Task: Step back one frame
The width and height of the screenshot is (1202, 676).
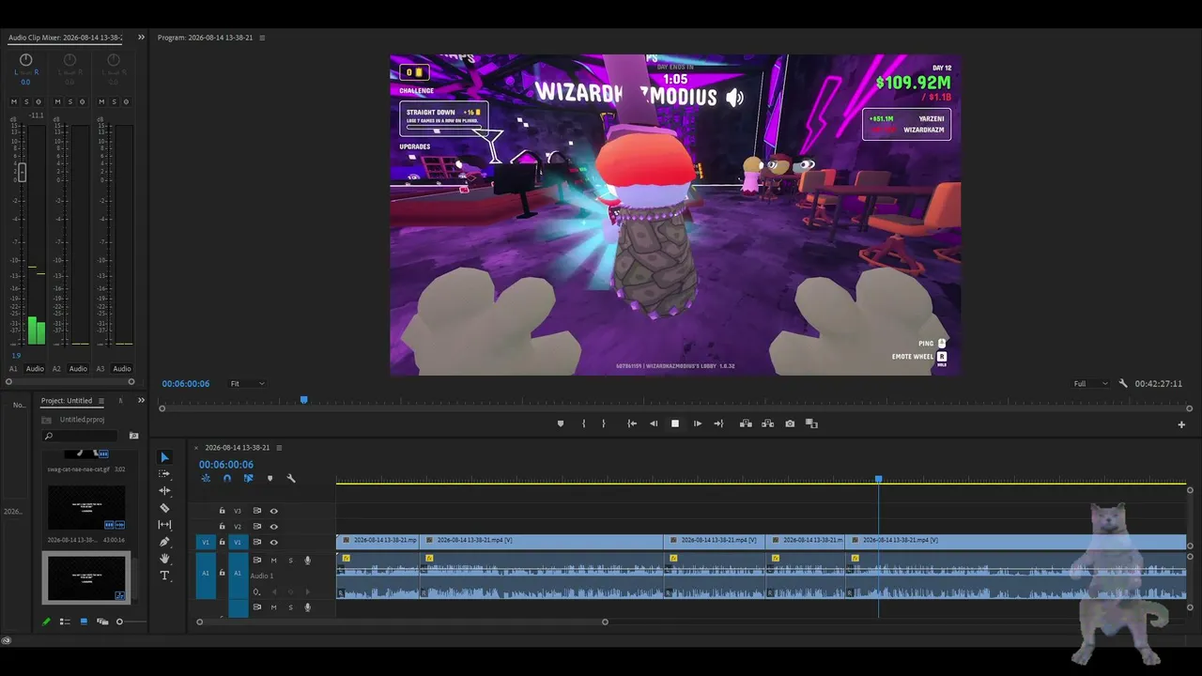Action: 654,423
